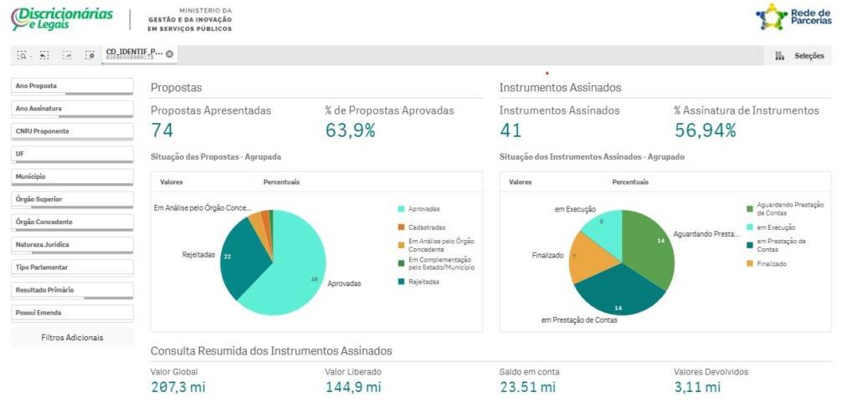Switch proposals chart to Percentuais tab
The width and height of the screenshot is (857, 403).
281,182
